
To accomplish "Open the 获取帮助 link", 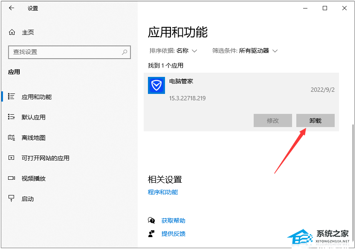I will 173,221.
